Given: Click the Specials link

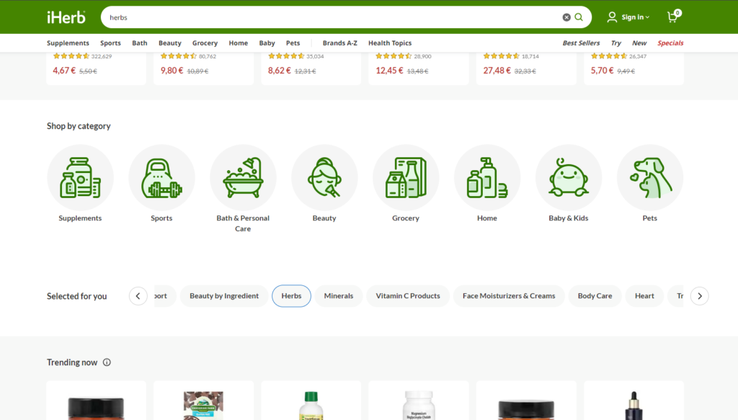Looking at the screenshot, I should (670, 43).
